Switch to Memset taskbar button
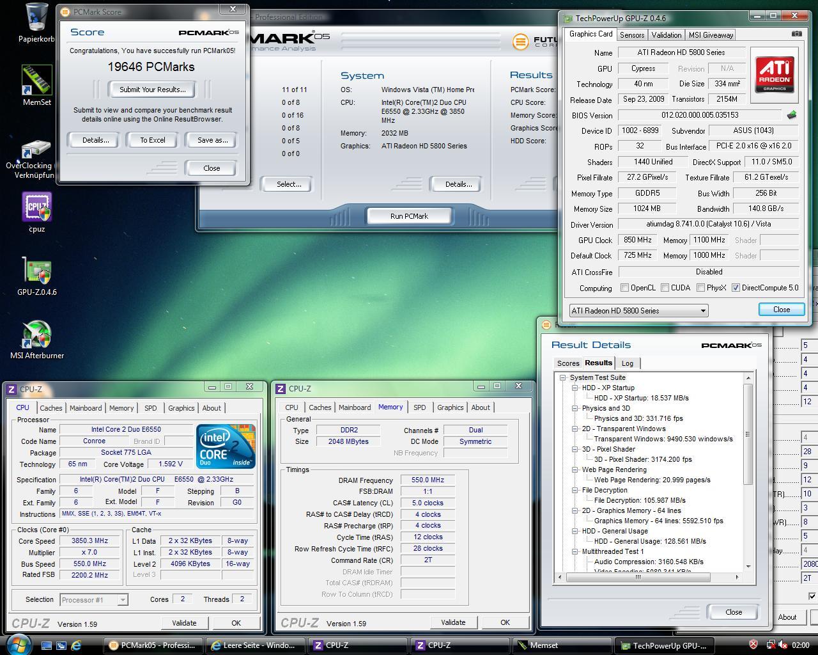 [x=562, y=645]
